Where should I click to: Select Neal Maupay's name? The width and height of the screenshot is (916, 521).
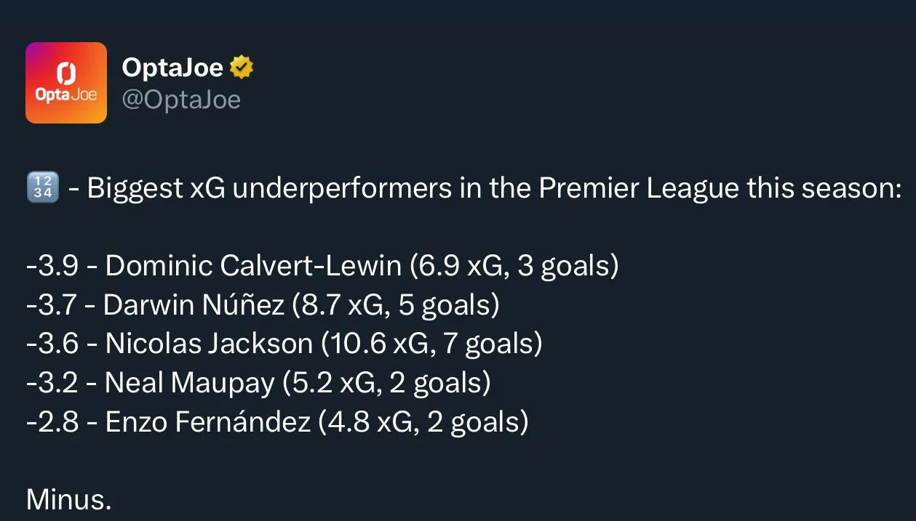190,382
